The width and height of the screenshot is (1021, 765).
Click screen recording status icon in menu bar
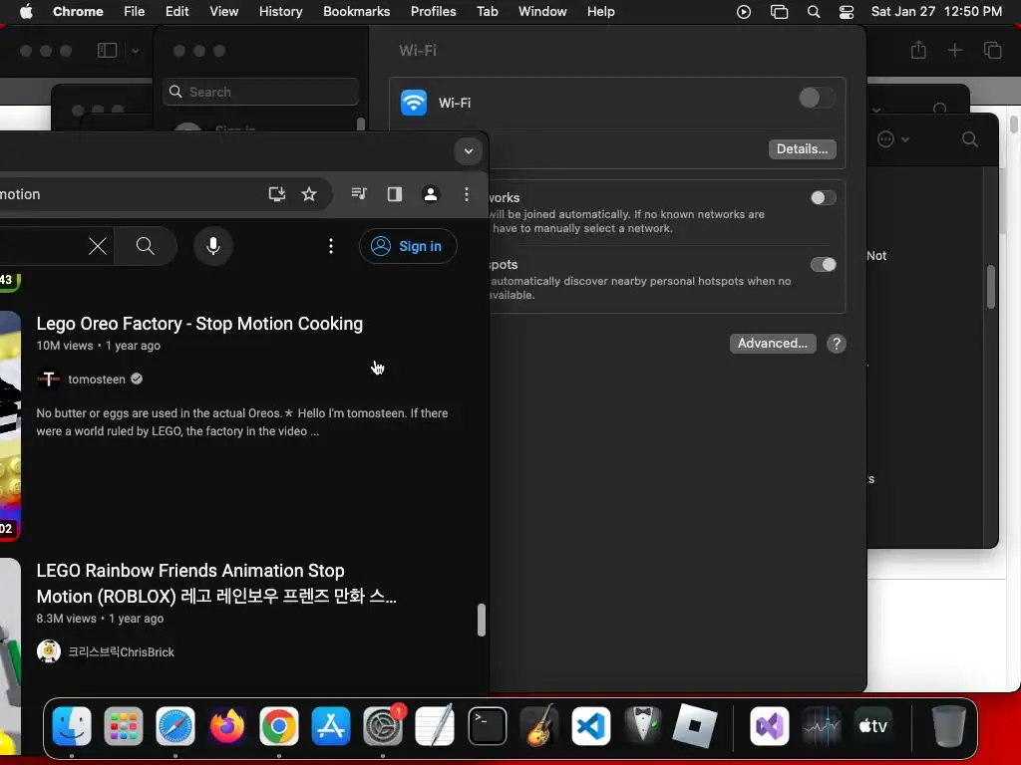pos(744,12)
